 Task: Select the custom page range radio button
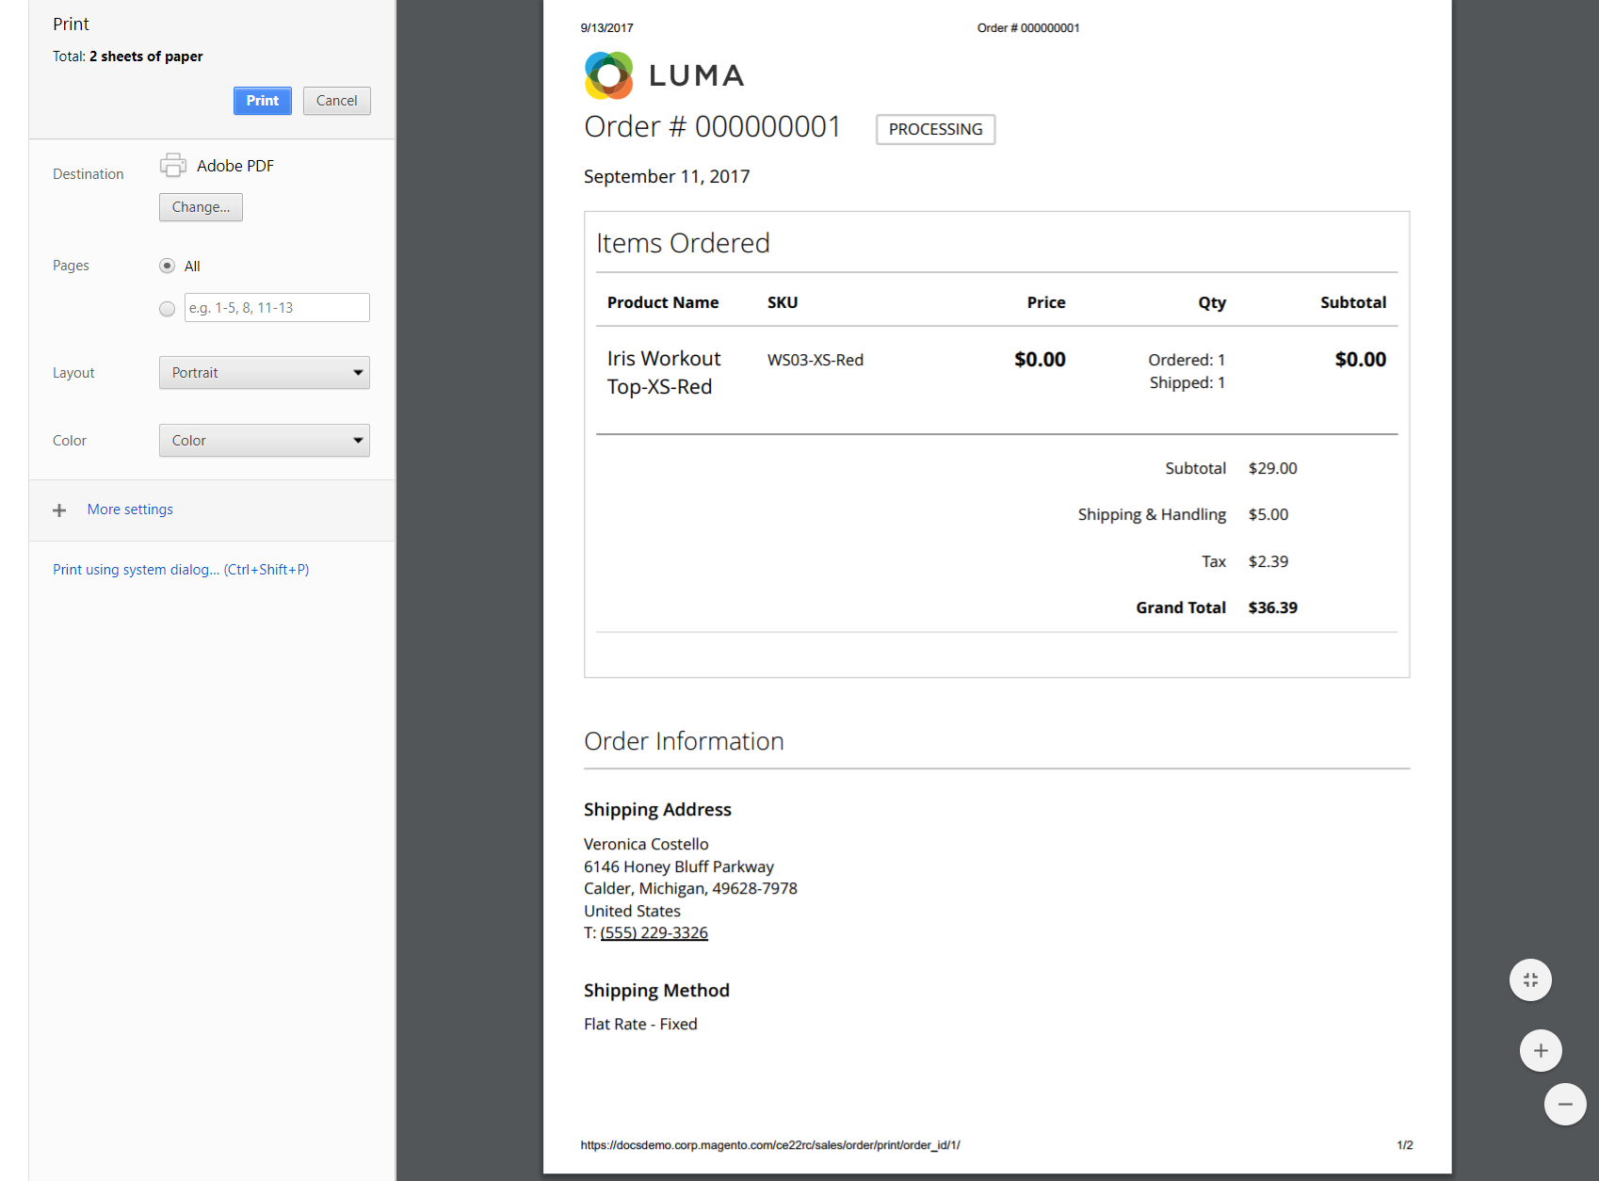coord(168,309)
